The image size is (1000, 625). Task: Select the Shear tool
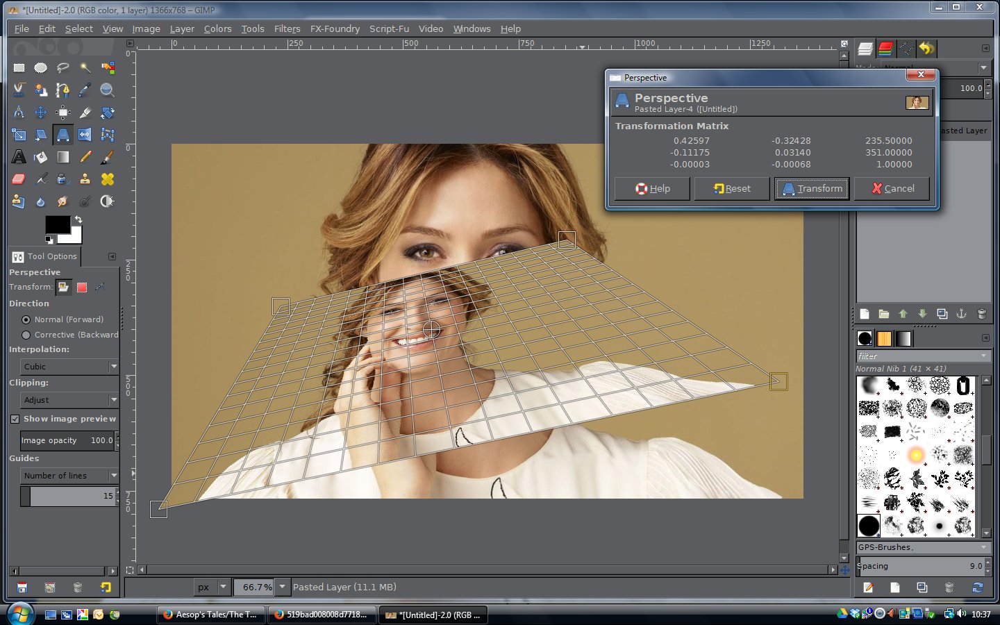pos(41,135)
